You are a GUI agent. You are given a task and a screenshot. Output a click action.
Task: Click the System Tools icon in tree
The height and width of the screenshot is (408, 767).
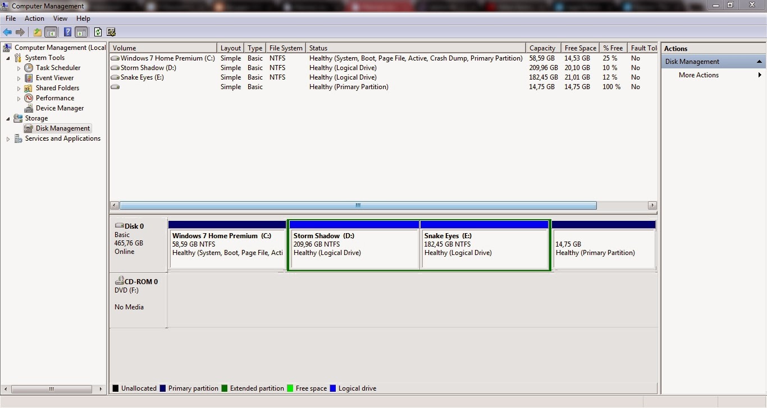[x=18, y=58]
